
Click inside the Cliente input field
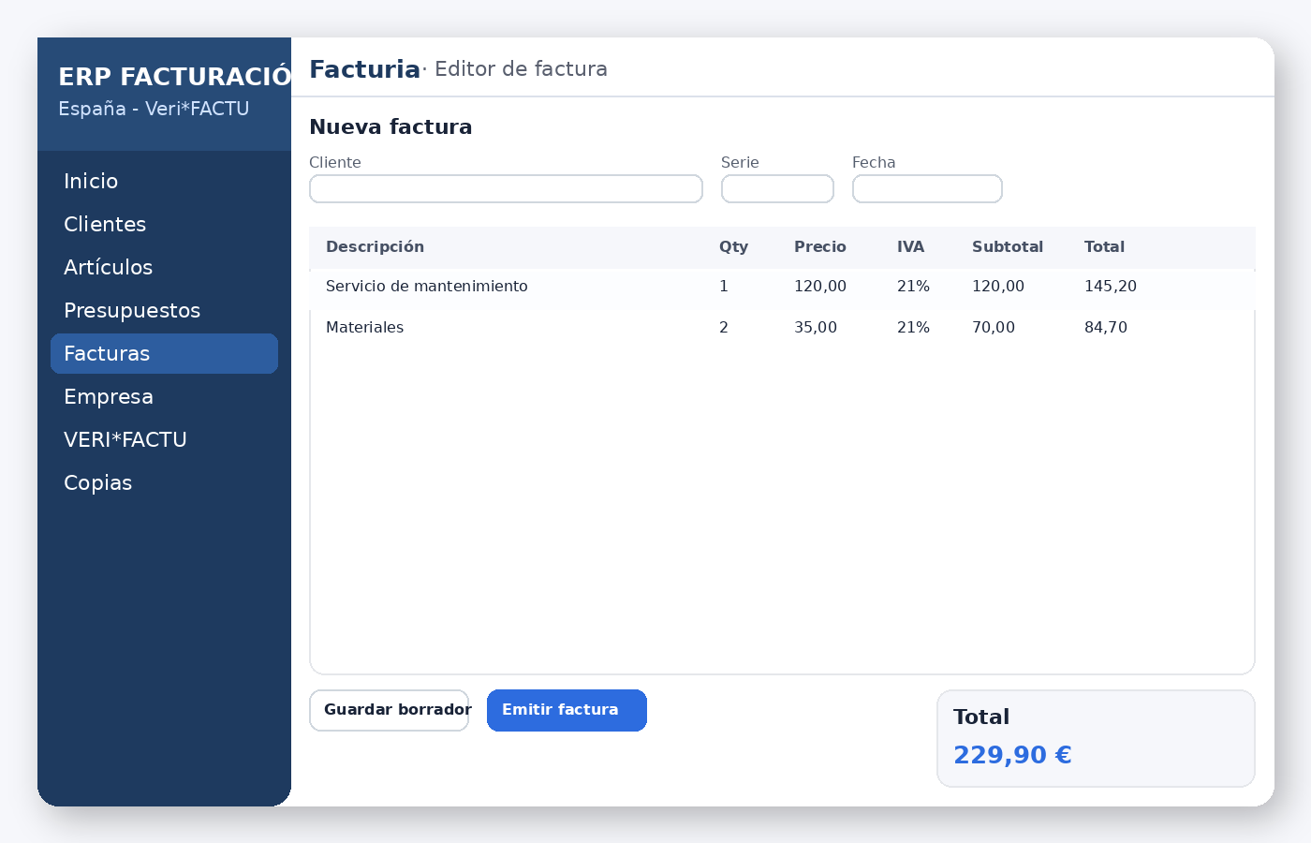pos(506,188)
